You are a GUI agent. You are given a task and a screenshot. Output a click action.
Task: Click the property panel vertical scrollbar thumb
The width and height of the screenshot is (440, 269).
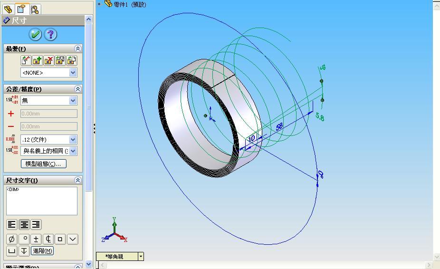(88, 107)
